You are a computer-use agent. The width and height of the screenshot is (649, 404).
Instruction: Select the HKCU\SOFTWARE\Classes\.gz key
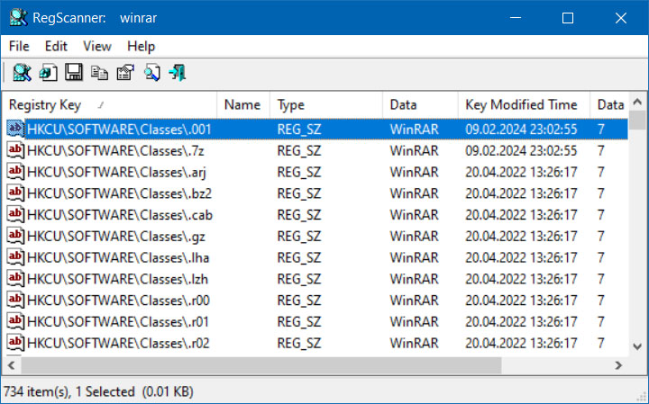click(116, 237)
